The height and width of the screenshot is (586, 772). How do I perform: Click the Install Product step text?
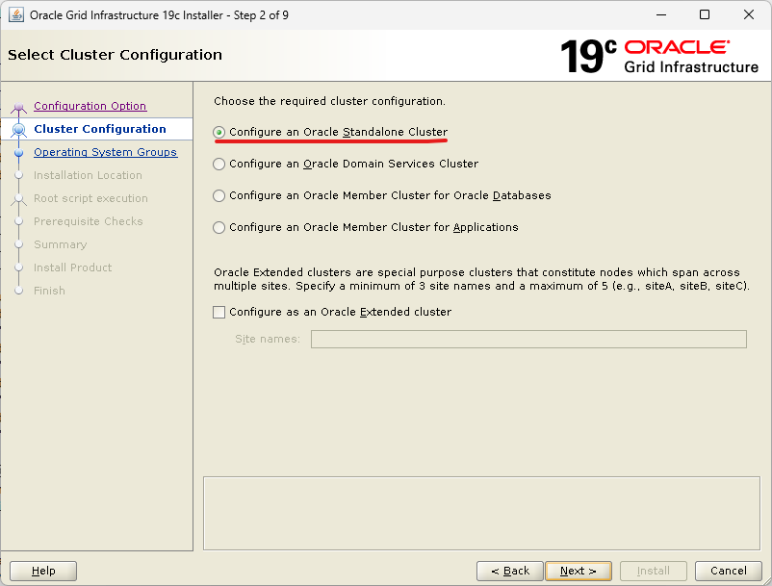(x=73, y=268)
